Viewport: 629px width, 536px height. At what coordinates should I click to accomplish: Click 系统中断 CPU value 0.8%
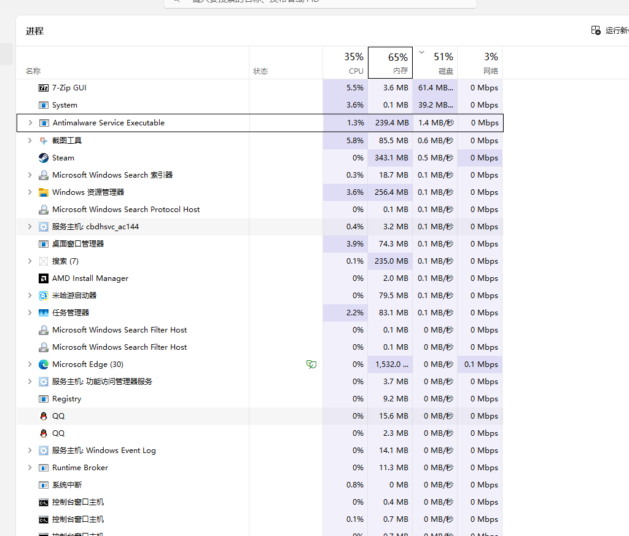point(355,485)
